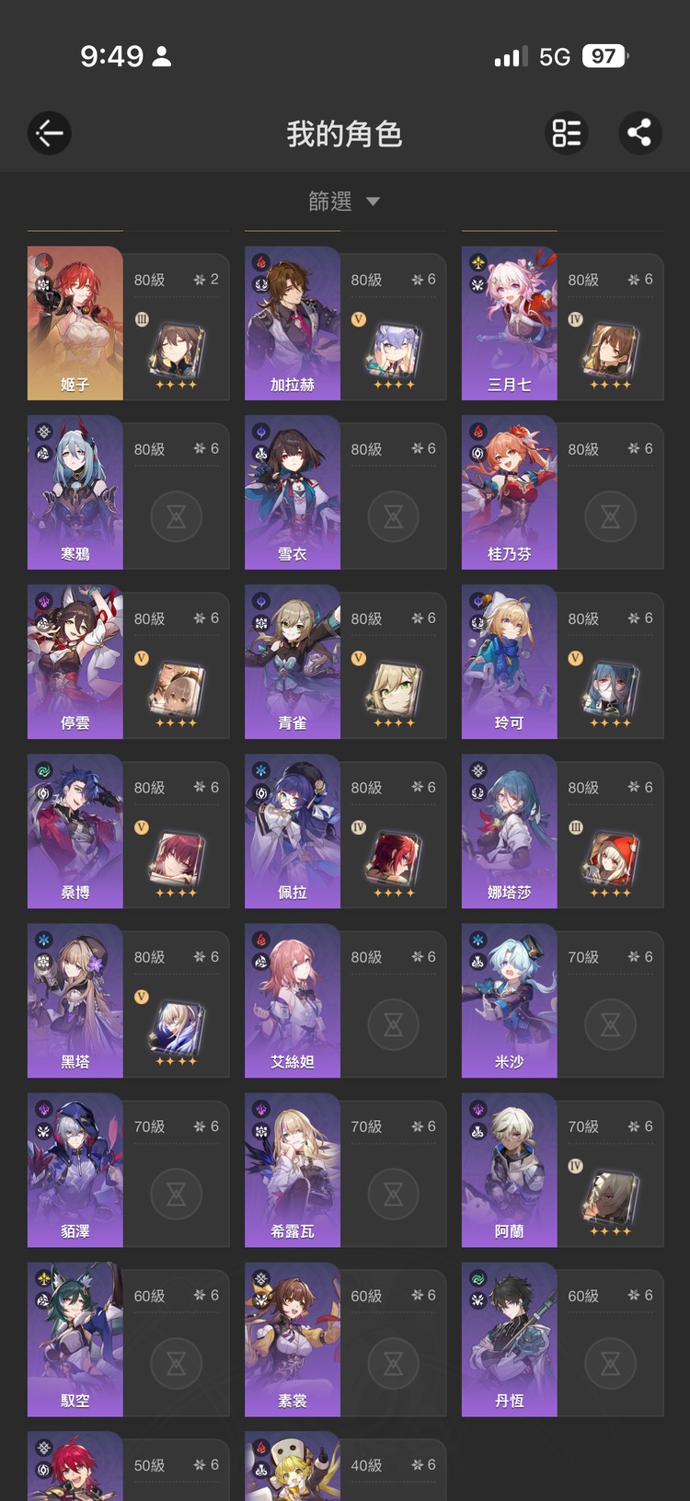Open 桑博 character card
The height and width of the screenshot is (1501, 690).
click(129, 831)
